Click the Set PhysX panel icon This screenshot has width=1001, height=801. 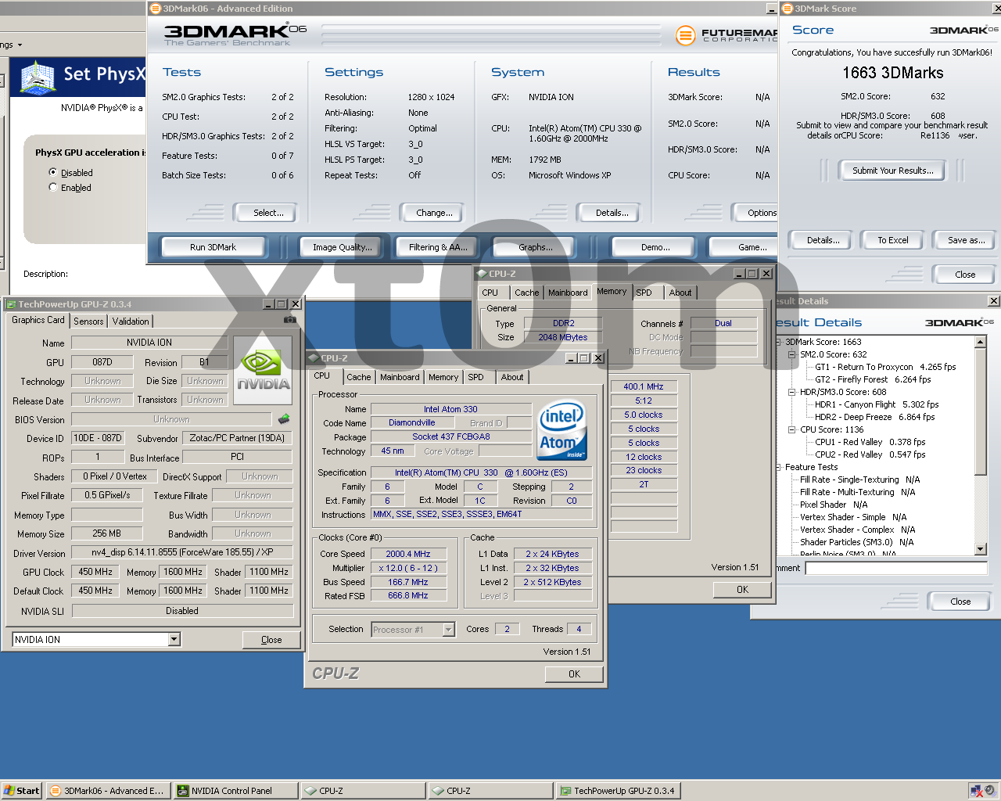pos(38,77)
